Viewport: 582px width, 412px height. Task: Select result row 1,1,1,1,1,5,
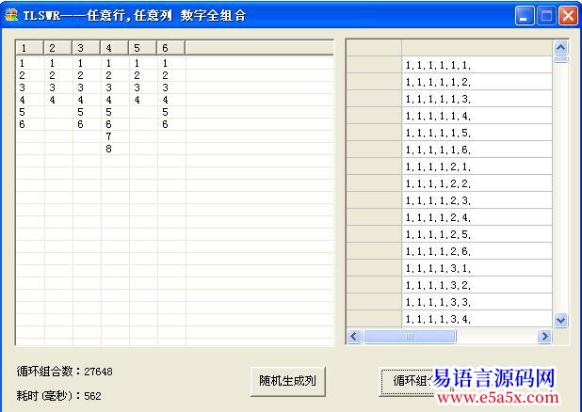[x=477, y=133]
